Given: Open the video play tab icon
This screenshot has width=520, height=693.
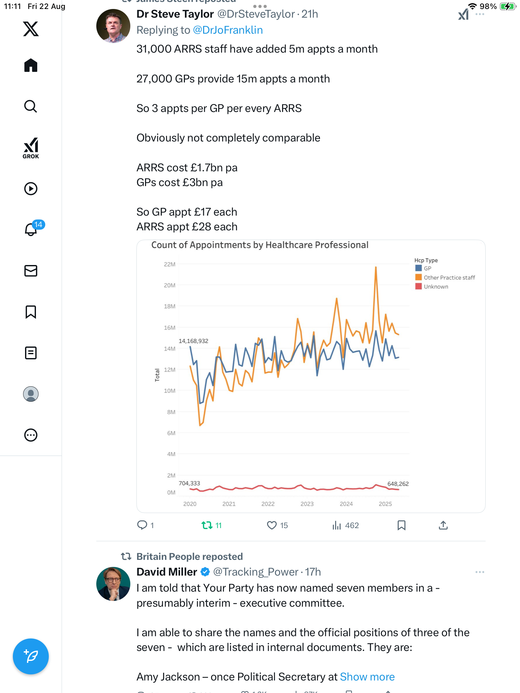Looking at the screenshot, I should [x=31, y=189].
